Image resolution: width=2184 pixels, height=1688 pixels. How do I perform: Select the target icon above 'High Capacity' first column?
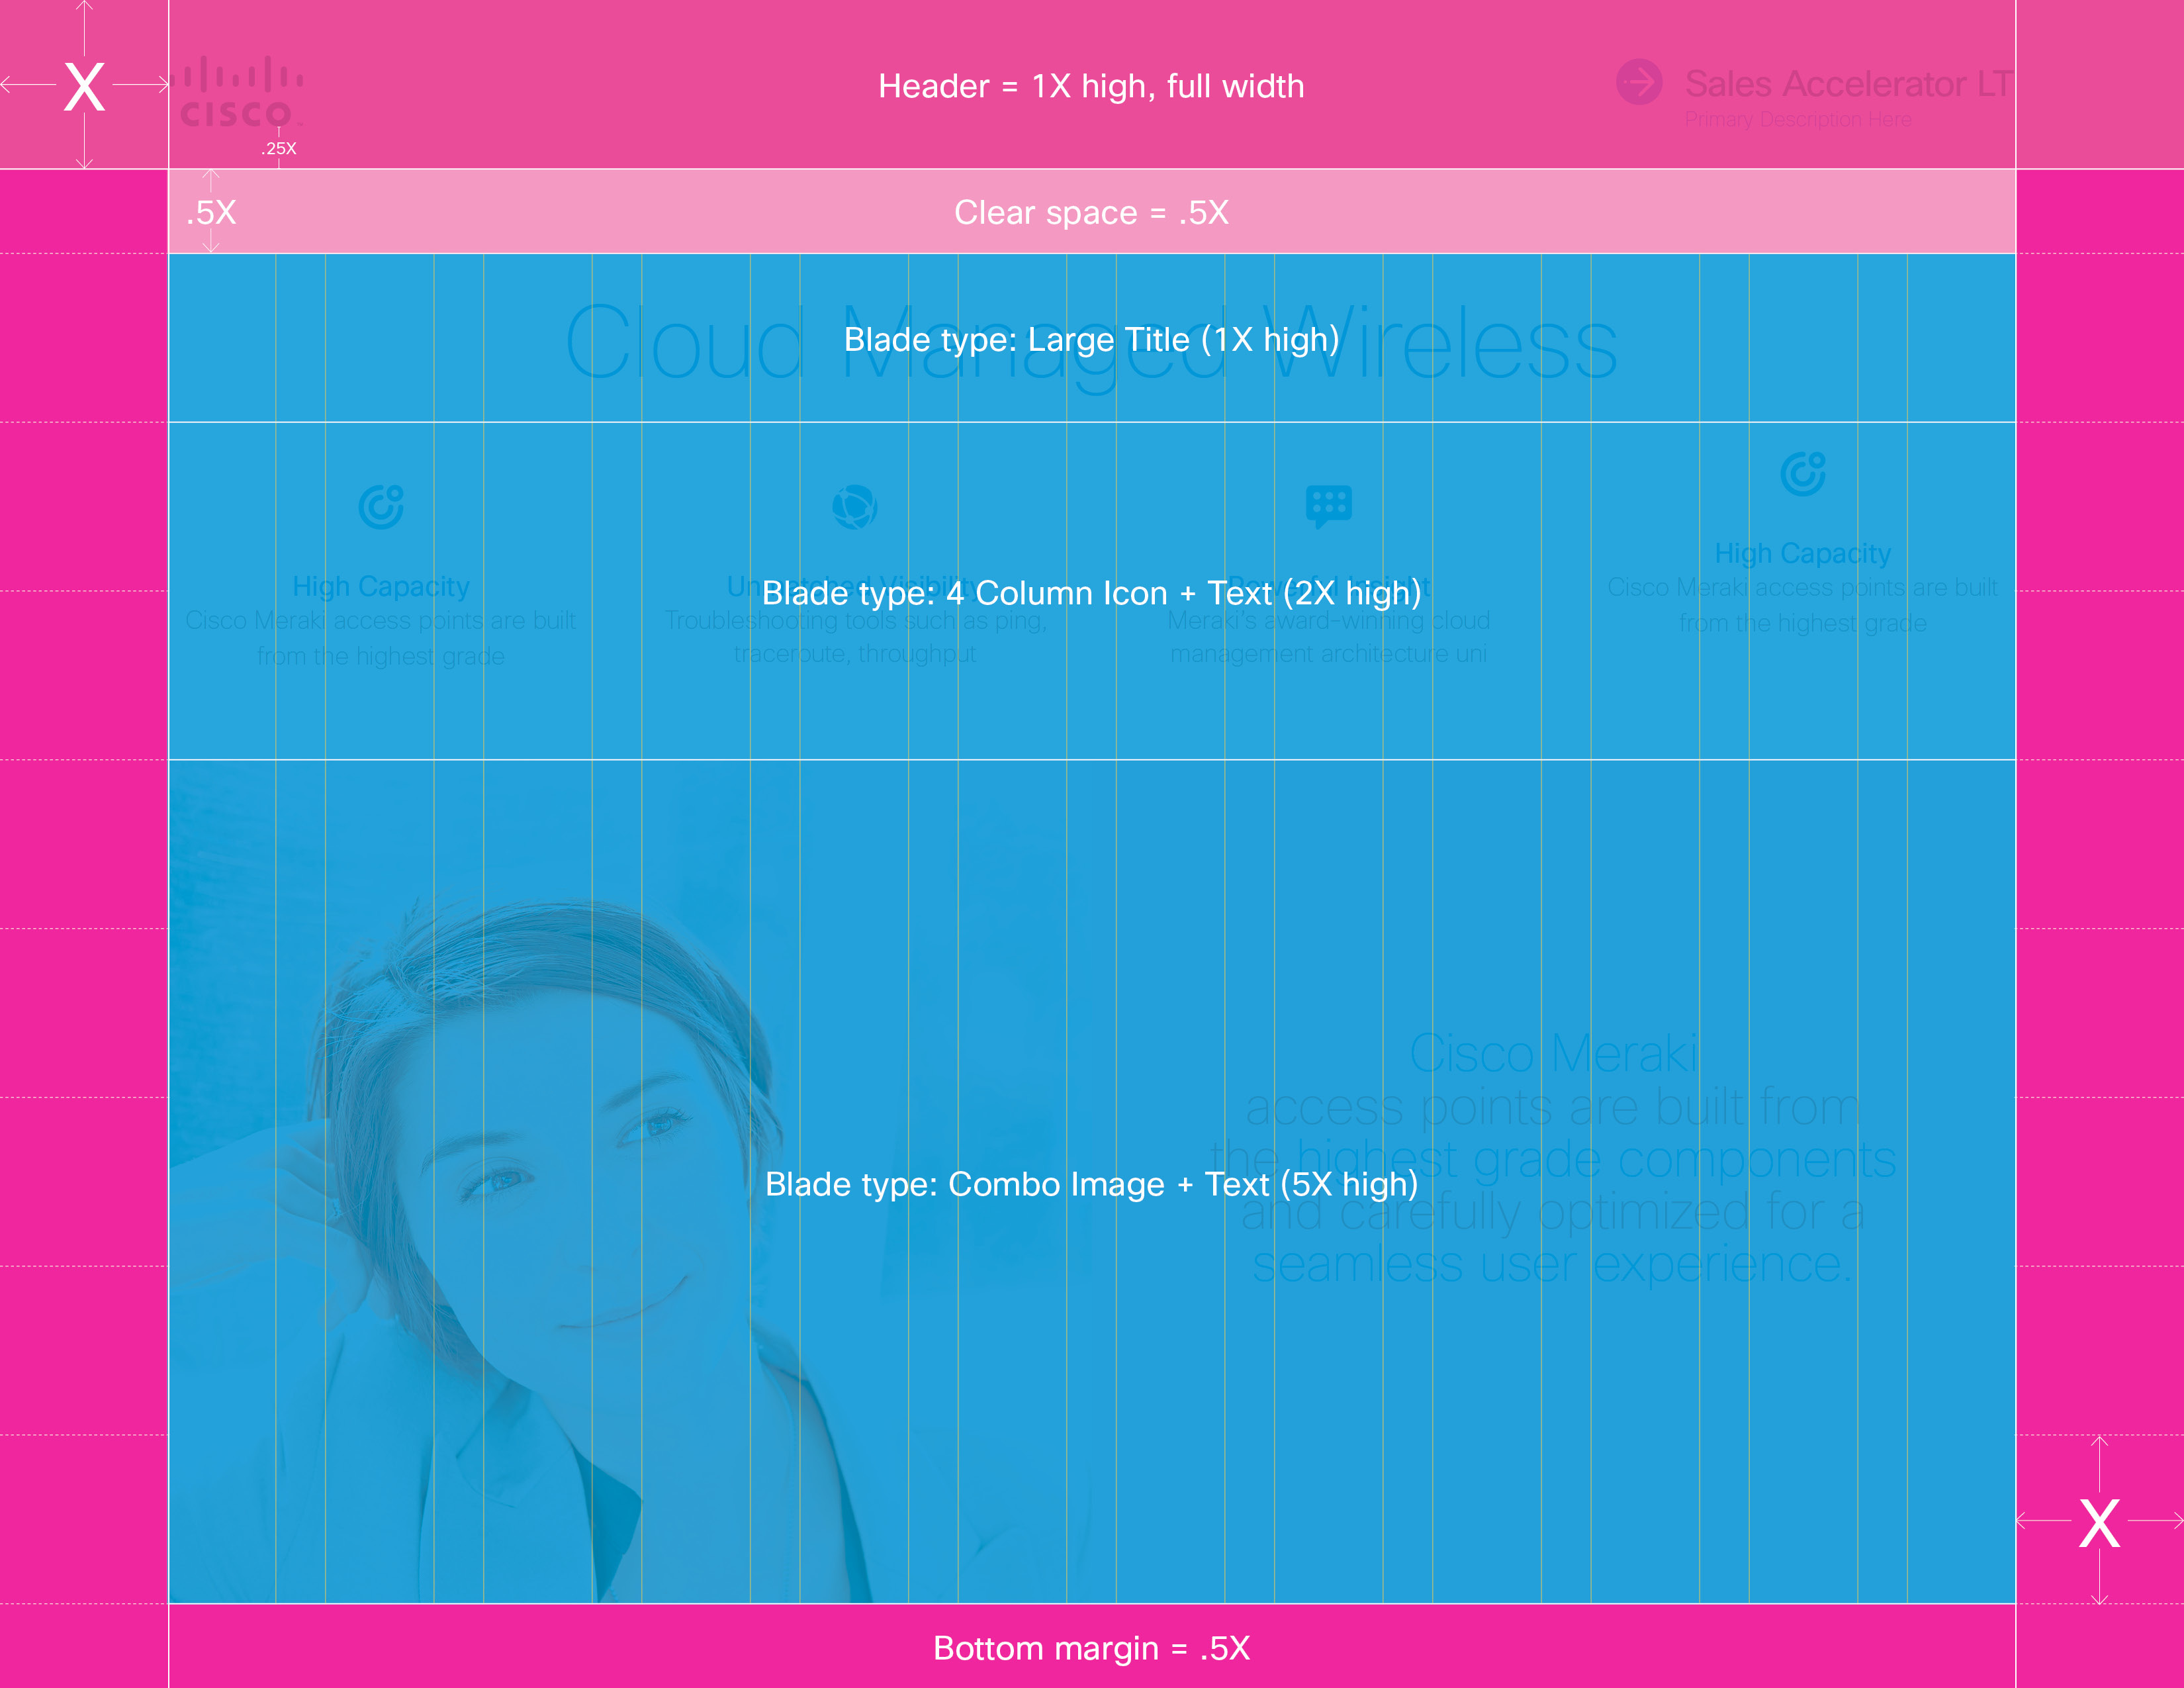[381, 507]
